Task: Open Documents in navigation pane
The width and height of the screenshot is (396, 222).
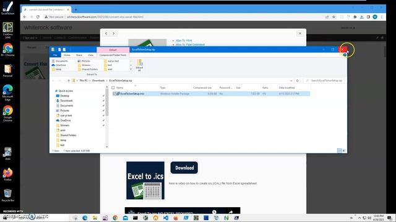Action: (64, 105)
